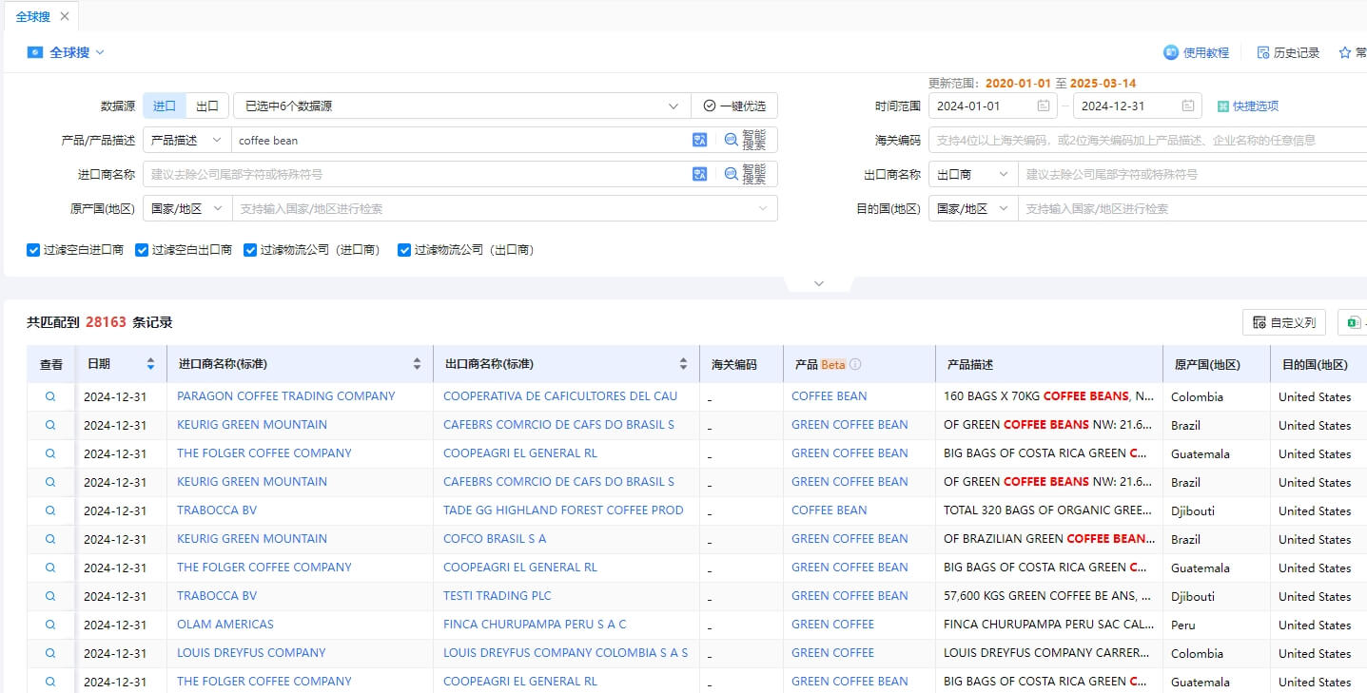Image resolution: width=1367 pixels, height=693 pixels.
Task: Close the 全球搜 tab
Action: 64,17
